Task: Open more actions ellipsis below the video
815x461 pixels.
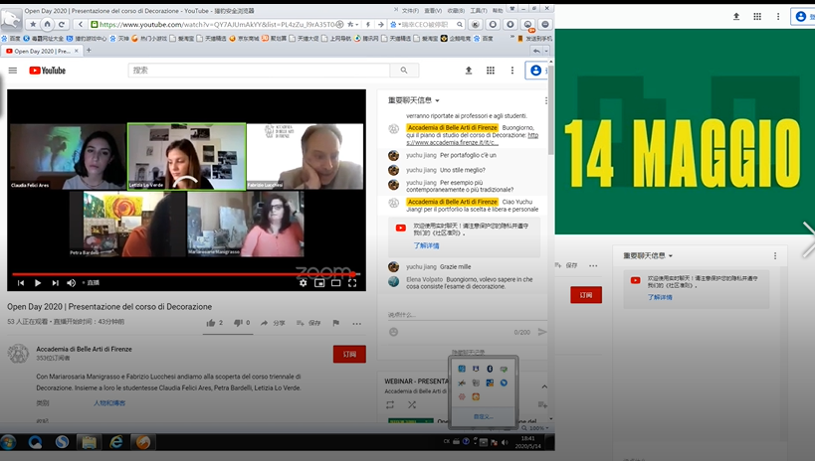Action: click(x=356, y=324)
